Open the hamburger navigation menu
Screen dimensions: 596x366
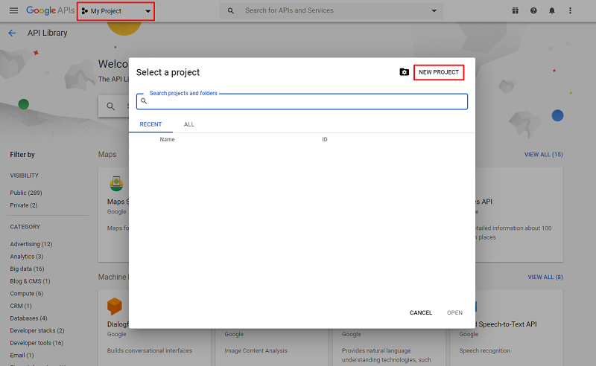point(13,10)
